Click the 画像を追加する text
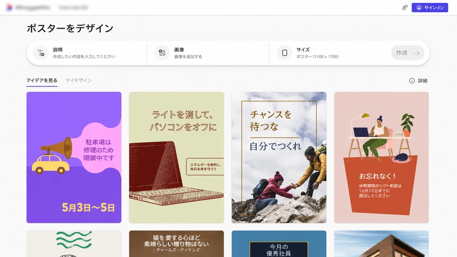Image resolution: width=457 pixels, height=257 pixels. (188, 57)
